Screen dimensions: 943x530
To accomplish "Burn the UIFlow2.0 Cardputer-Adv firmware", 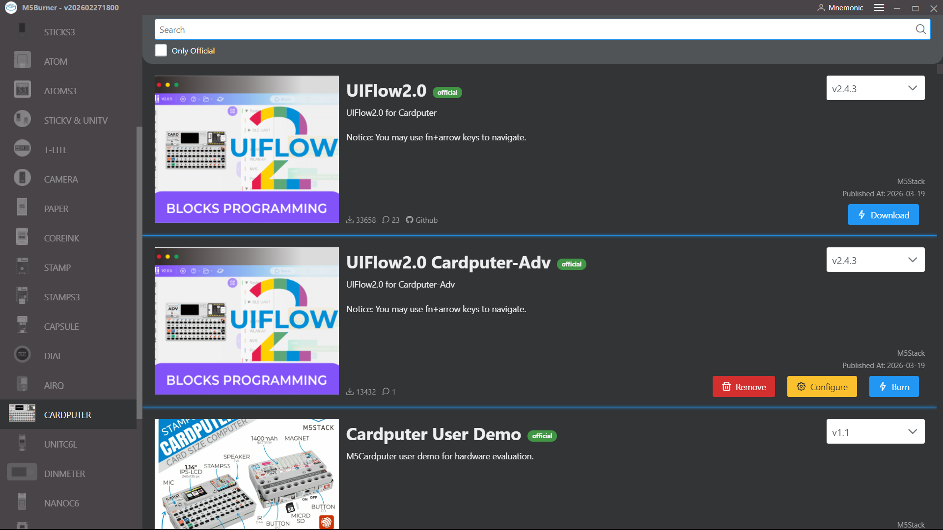I will coord(894,387).
